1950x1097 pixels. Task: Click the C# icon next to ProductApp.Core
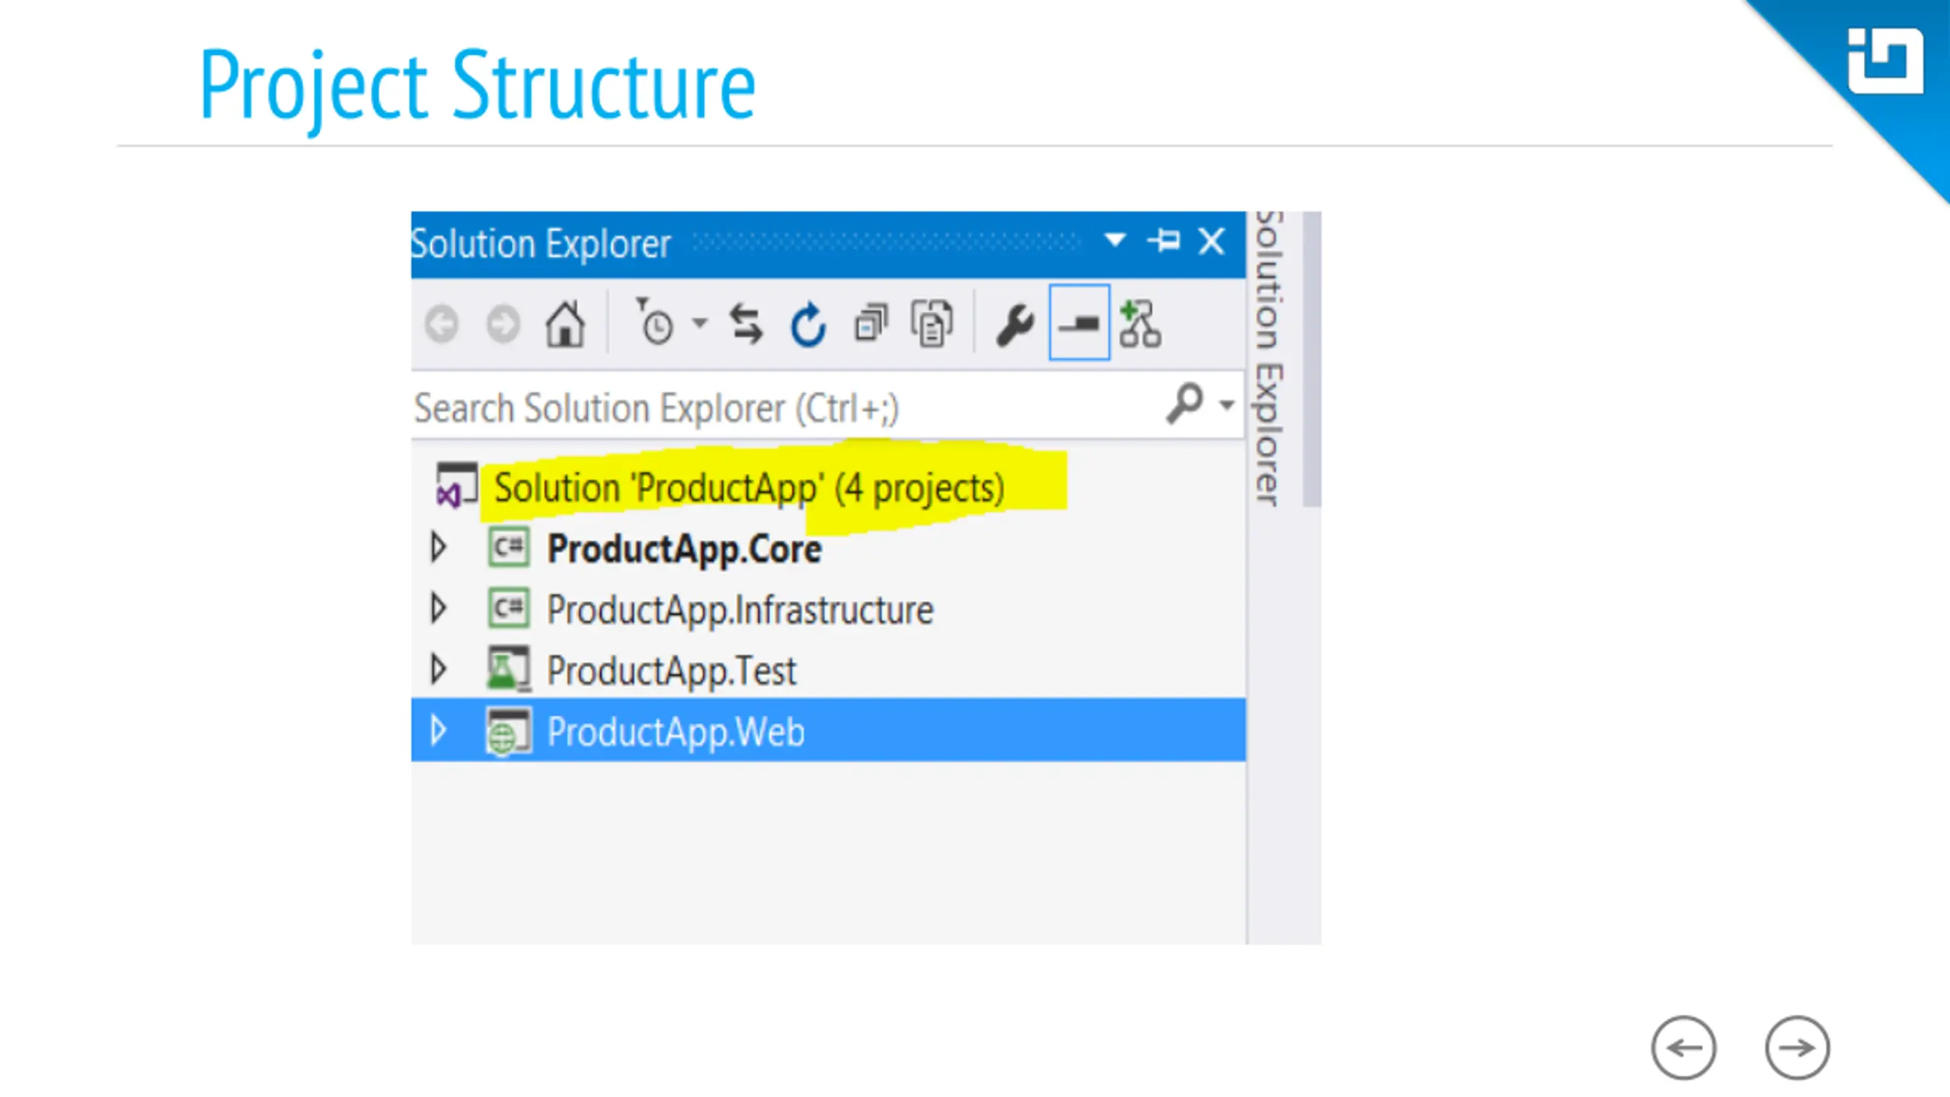508,547
